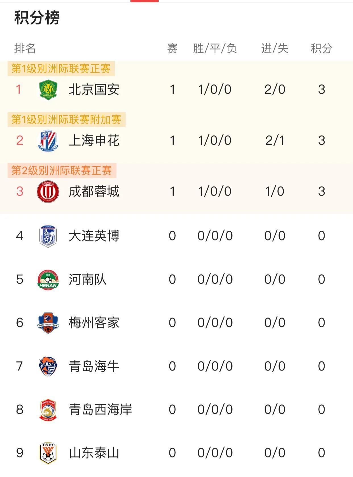Screen dimensions: 353x477
Task: Select 成都蓉城 team name
Action: point(94,191)
